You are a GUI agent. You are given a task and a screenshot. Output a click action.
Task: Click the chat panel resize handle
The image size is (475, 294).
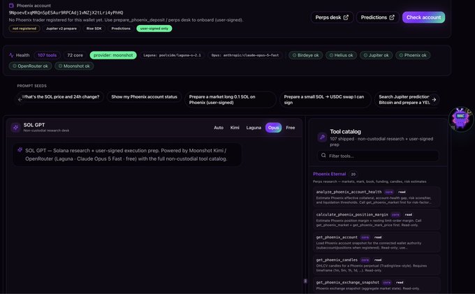[x=305, y=281]
